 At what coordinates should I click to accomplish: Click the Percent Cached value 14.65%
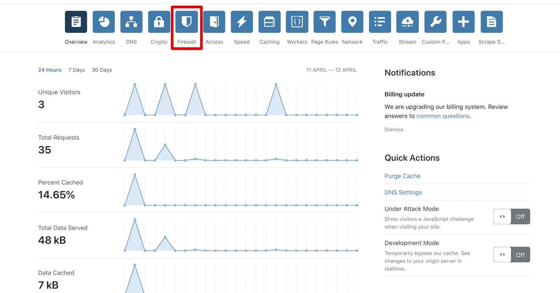(56, 195)
